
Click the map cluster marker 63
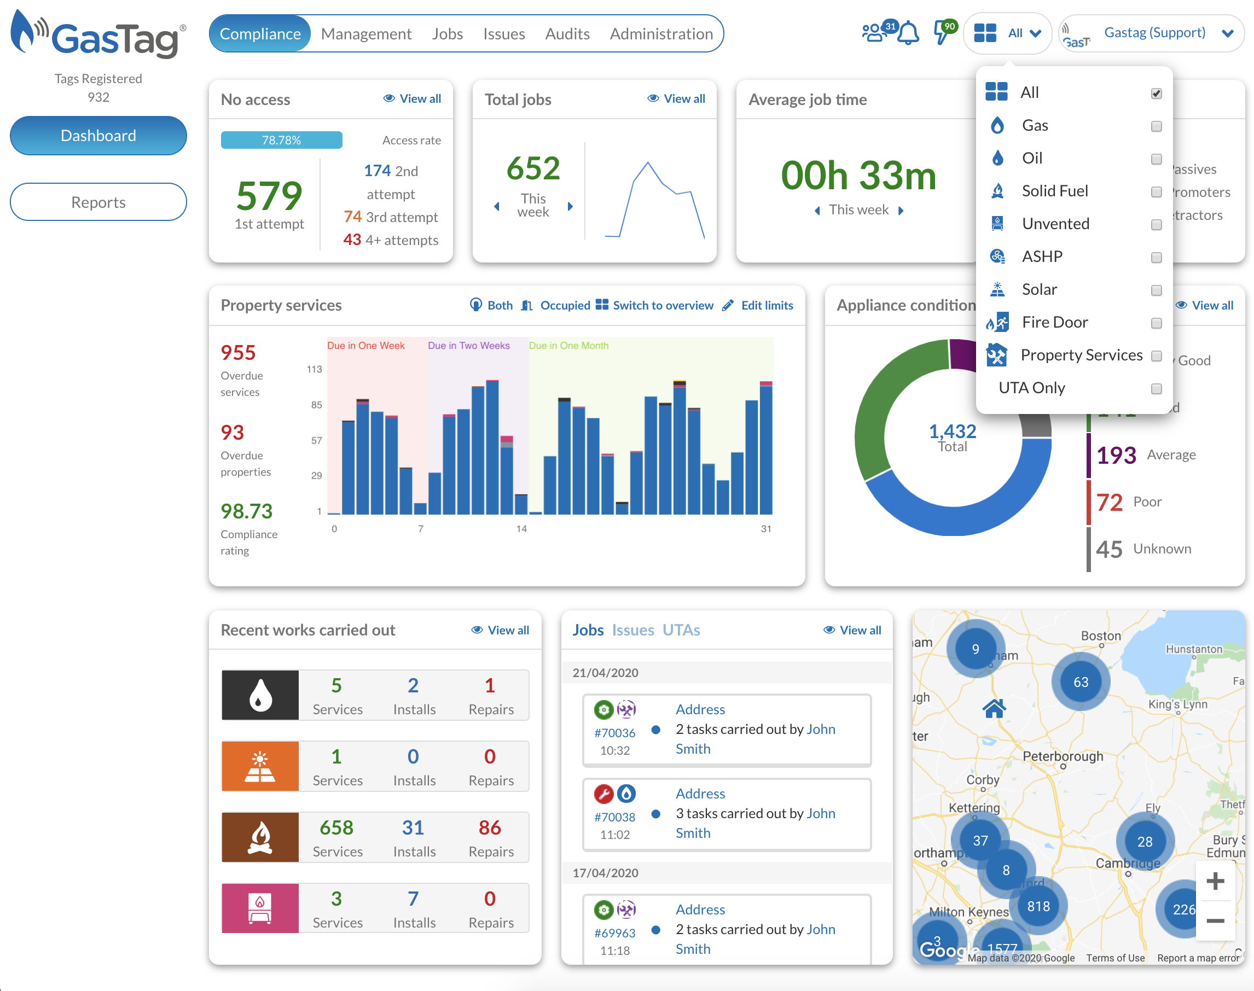click(x=1081, y=682)
